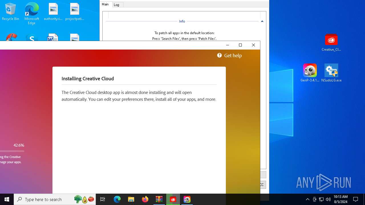The height and width of the screenshot is (205, 365).
Task: Click the search highlights vegetable icon
Action: pyautogui.click(x=84, y=199)
